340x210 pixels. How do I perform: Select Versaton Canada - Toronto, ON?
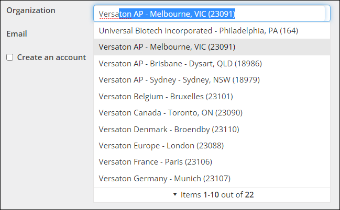tap(170, 113)
